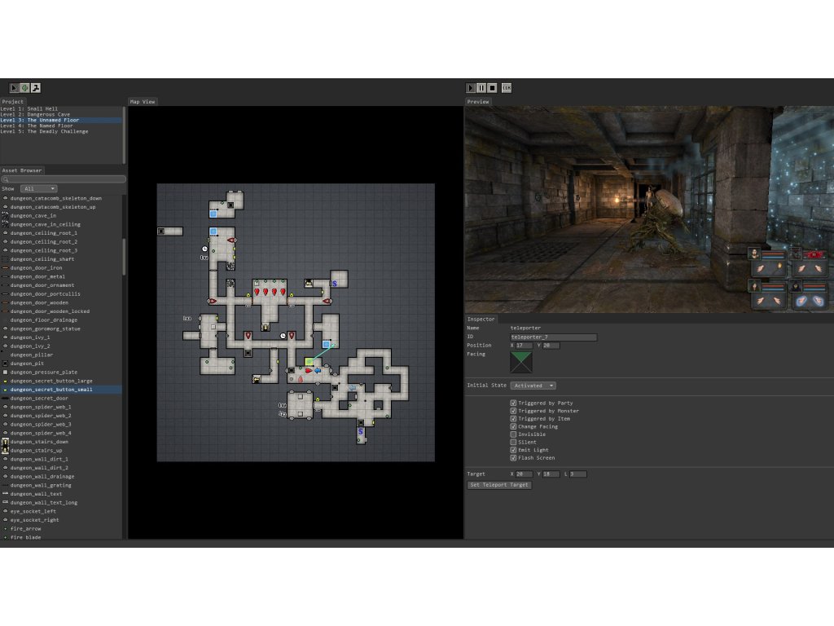Screen dimensions: 834x626
Task: Click the rightmost preview toolbar icon
Action: pos(507,88)
